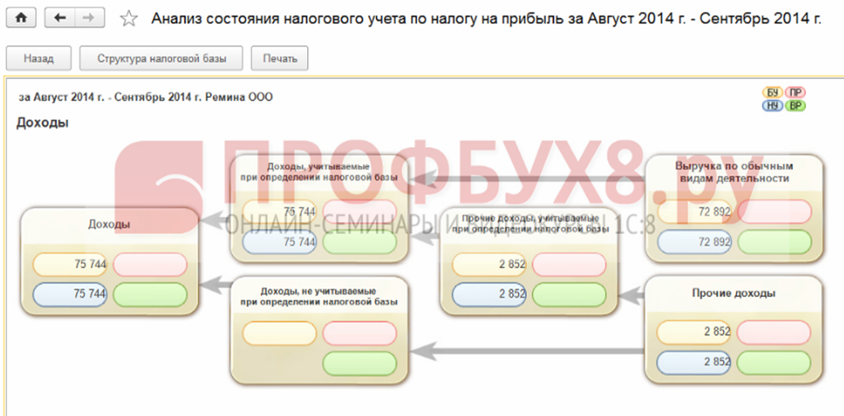Open Прочие доходы block on the right
The image size is (844, 416).
733,293
